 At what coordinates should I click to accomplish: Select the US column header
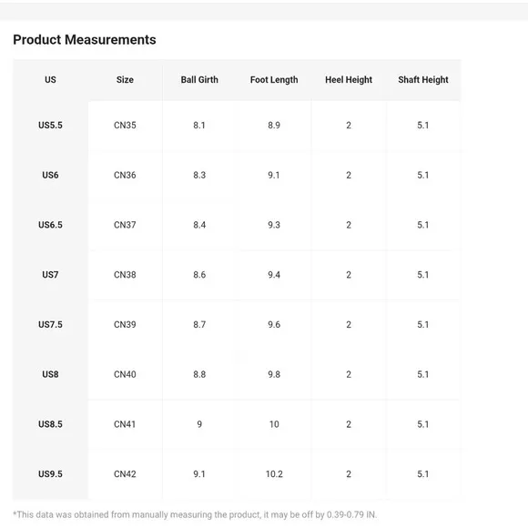(x=50, y=80)
